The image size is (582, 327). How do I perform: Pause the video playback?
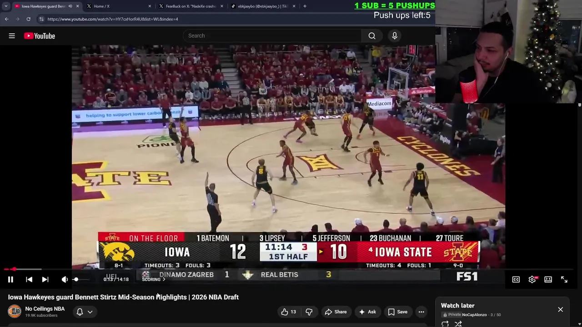[10, 279]
